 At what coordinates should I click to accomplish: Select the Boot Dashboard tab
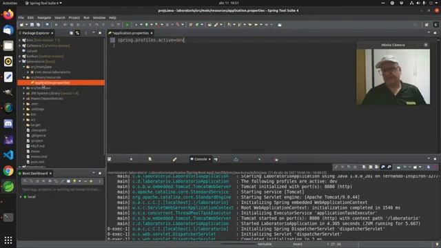[x=35, y=174]
